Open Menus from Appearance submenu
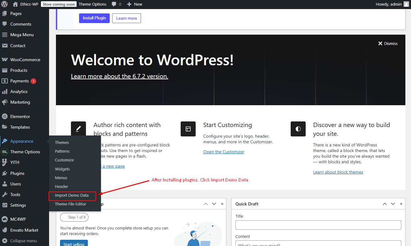 (61, 178)
